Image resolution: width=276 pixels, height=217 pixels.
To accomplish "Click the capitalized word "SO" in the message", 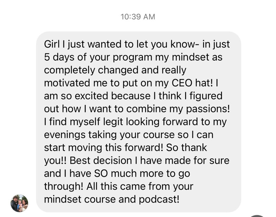I will 101,173.
